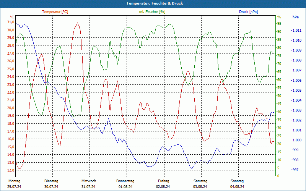Image resolution: width=306 pixels, height=191 pixels.
Task: Click the chart title 'Temperatur, Feuchte & Druck'
Action: coord(155,3)
